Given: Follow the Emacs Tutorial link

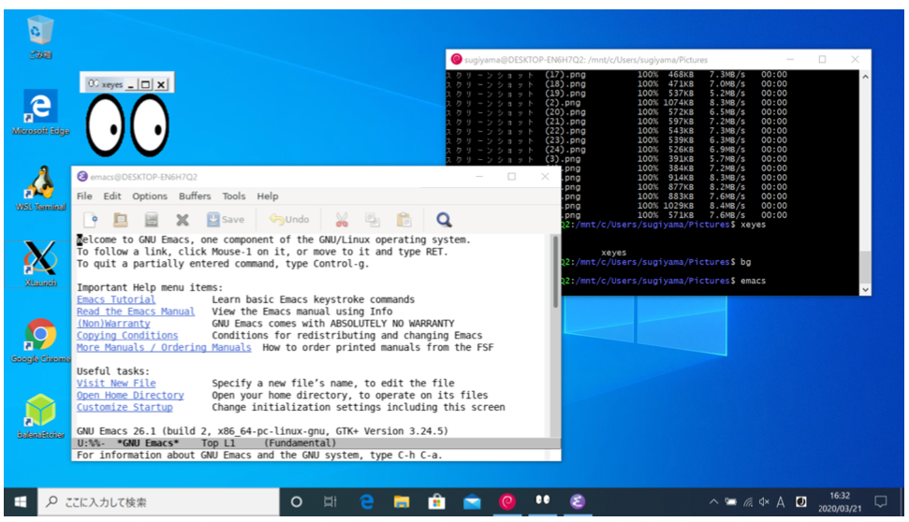Looking at the screenshot, I should tap(116, 299).
